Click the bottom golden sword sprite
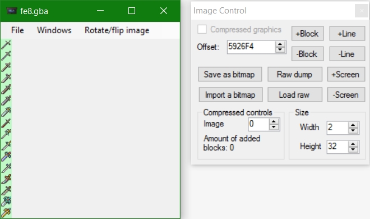 pos(6,212)
